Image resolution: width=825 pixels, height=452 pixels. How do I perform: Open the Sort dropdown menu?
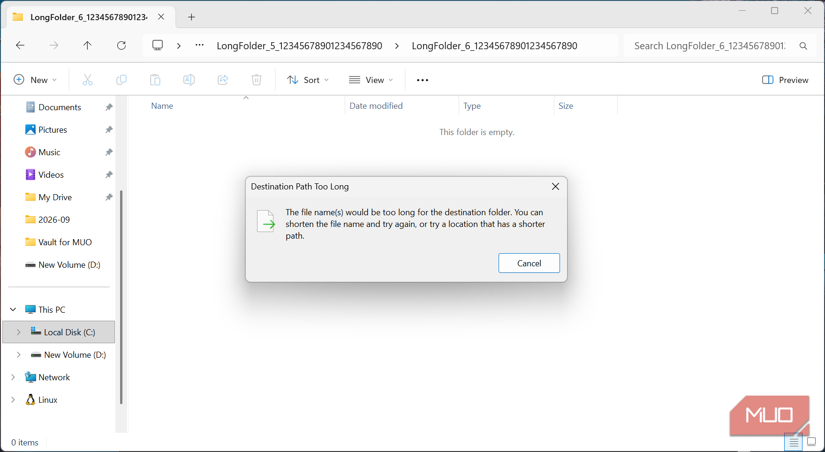pos(308,80)
